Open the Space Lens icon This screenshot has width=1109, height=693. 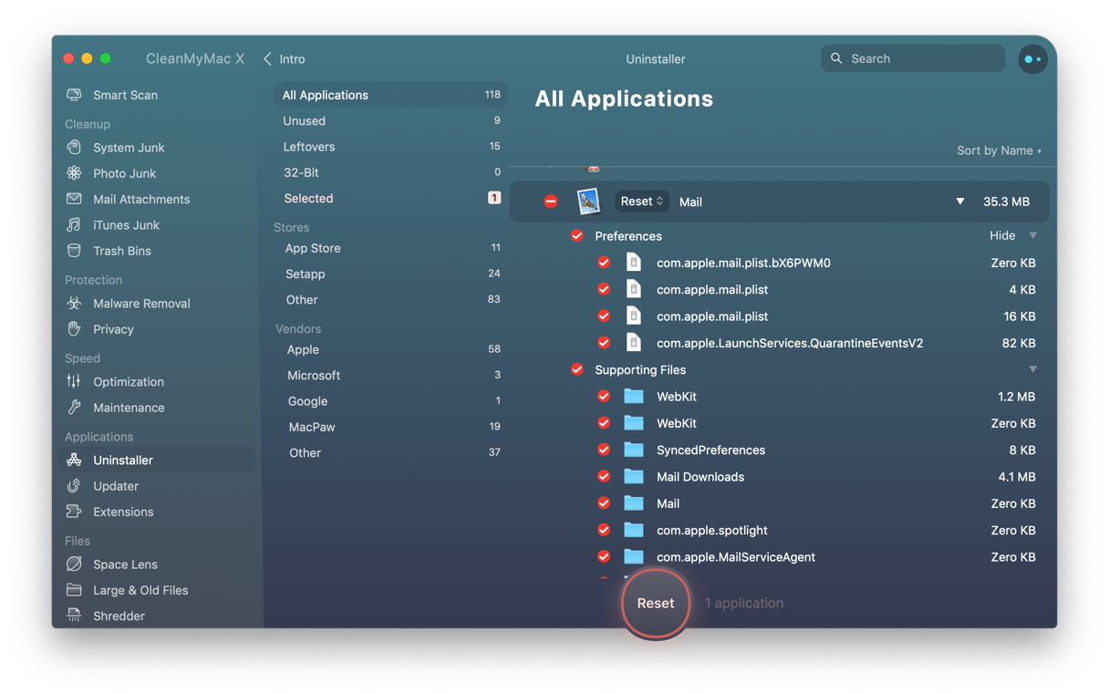click(x=74, y=564)
